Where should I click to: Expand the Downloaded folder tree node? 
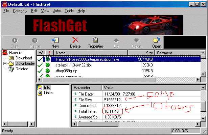click(x=5, y=64)
